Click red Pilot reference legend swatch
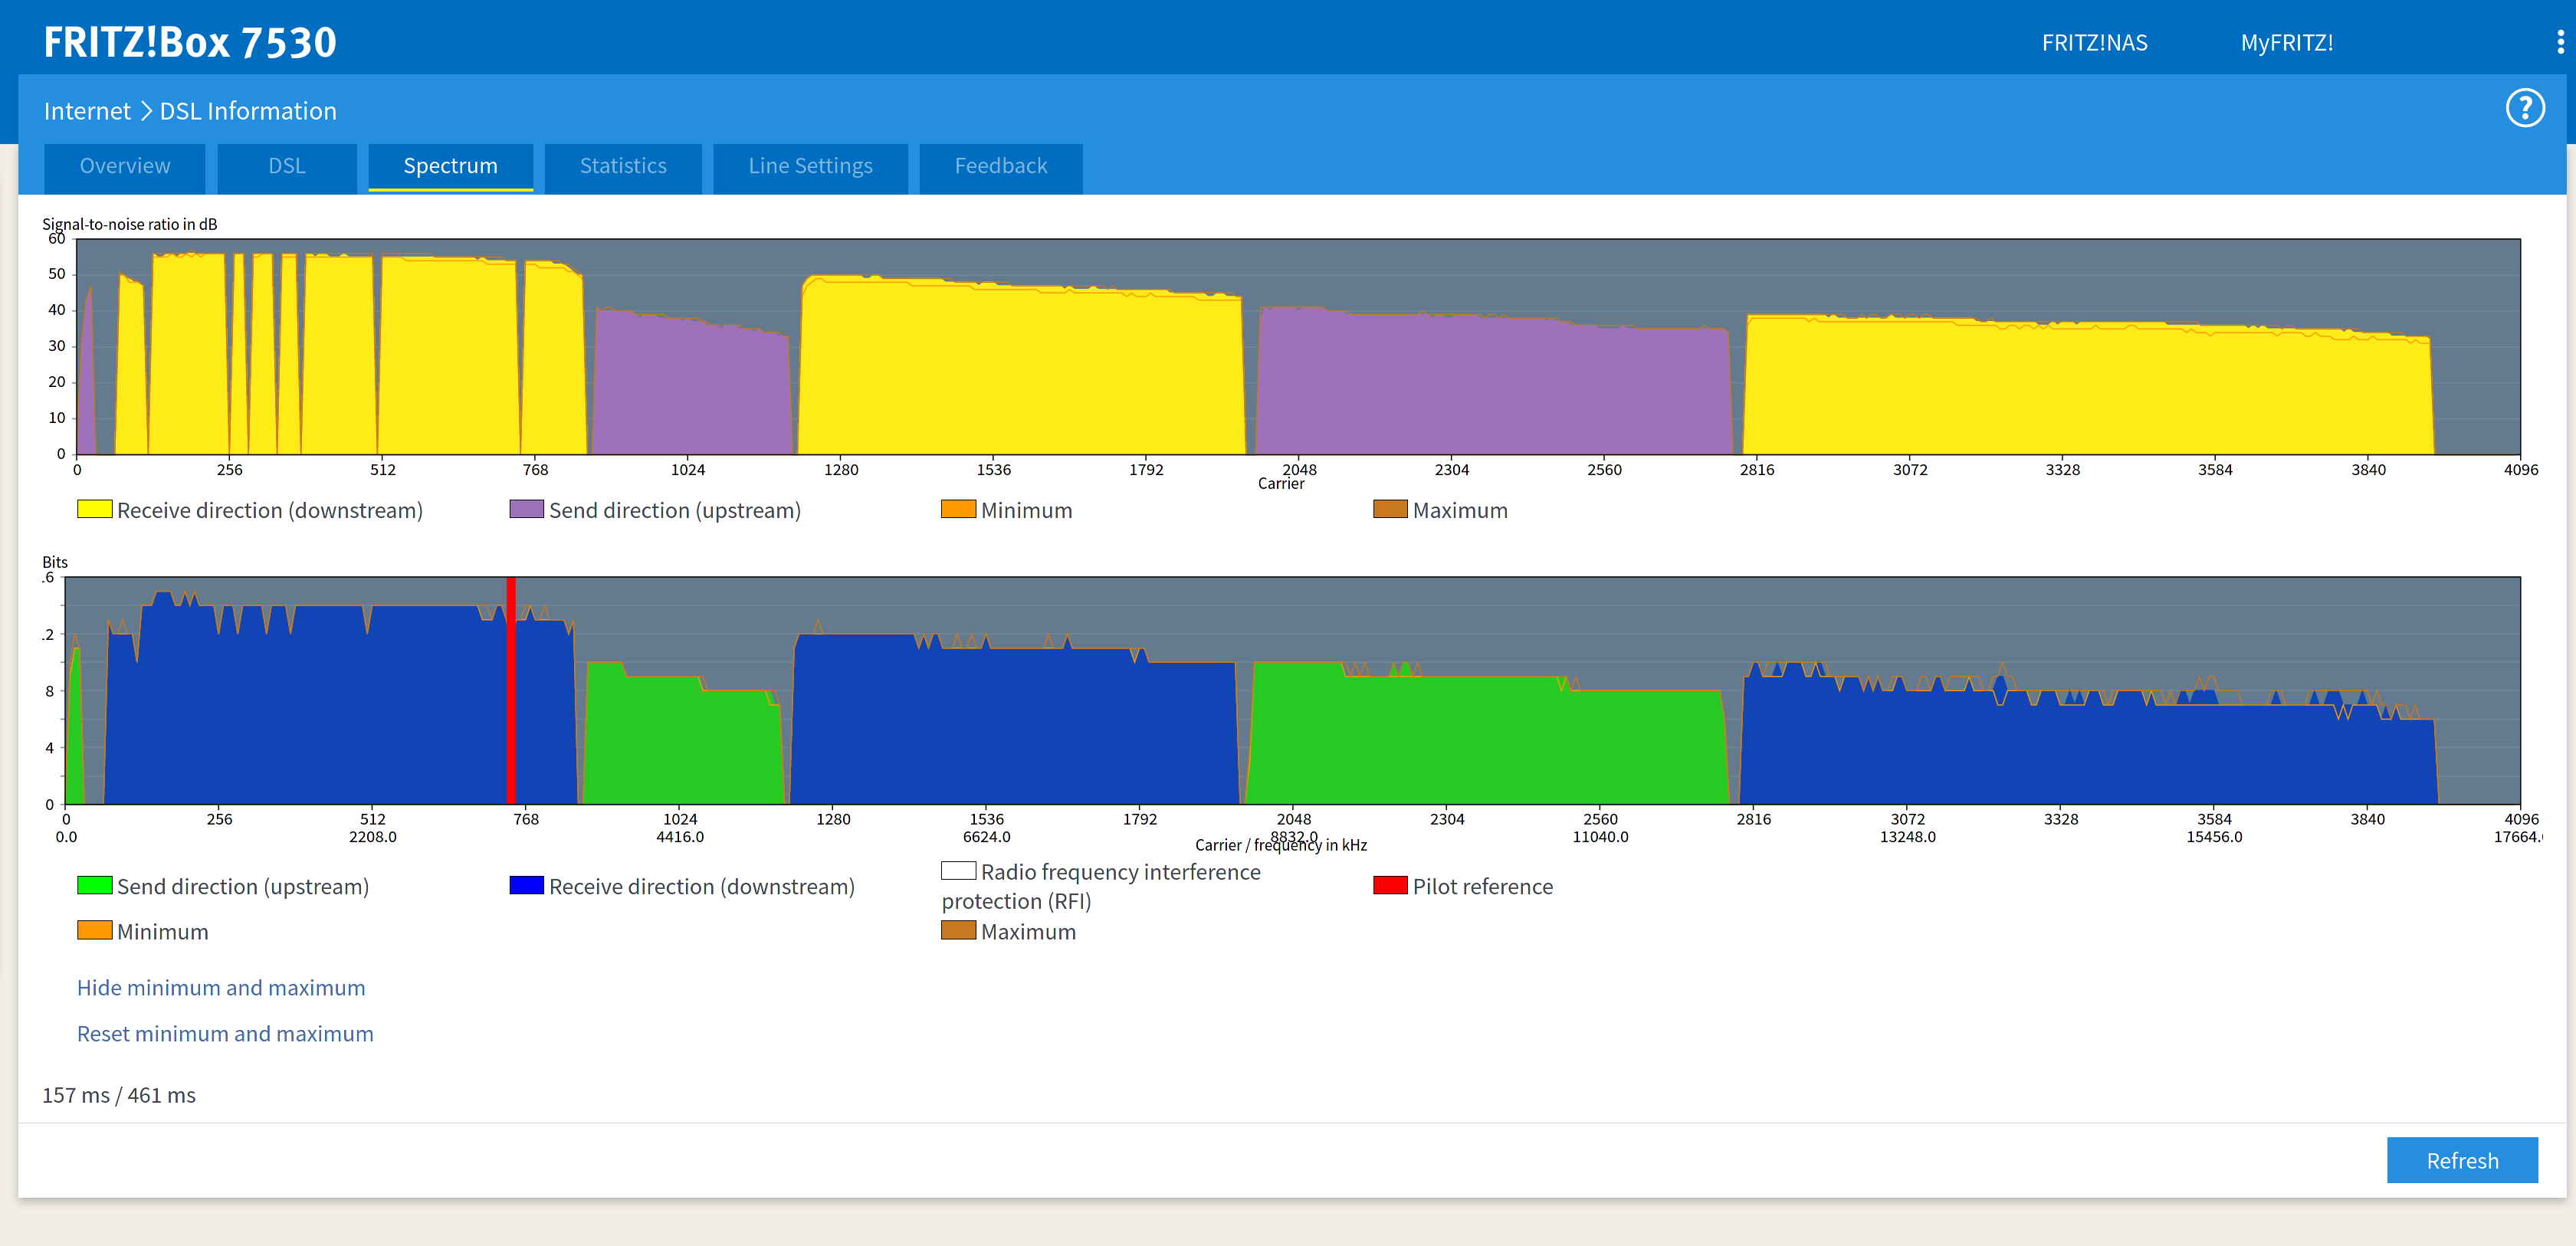Screen dimensions: 2576x1246 click(1390, 885)
